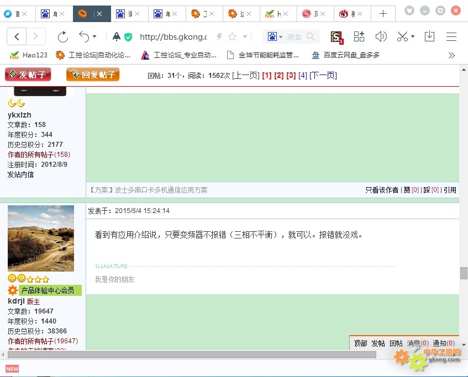This screenshot has height=377, width=468.
Task: Click the lightning speed mode icon
Action: click(219, 36)
